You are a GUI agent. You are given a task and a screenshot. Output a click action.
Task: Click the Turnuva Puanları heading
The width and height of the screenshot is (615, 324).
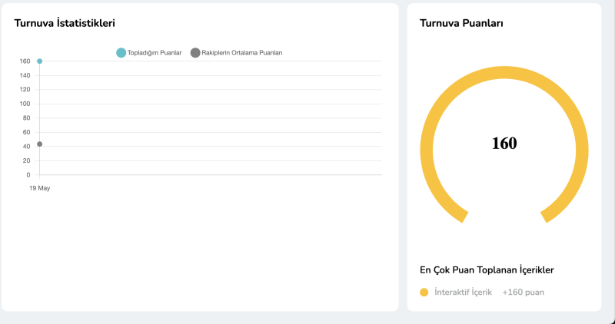coord(461,24)
